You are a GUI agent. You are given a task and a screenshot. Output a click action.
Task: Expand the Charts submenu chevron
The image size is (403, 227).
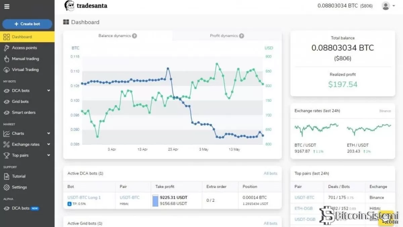point(49,134)
